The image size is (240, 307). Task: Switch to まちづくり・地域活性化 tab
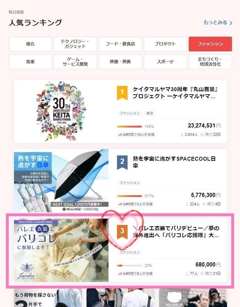pos(210,62)
